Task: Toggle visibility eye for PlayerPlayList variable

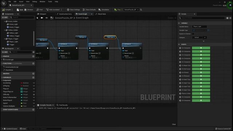Action: 34,92
